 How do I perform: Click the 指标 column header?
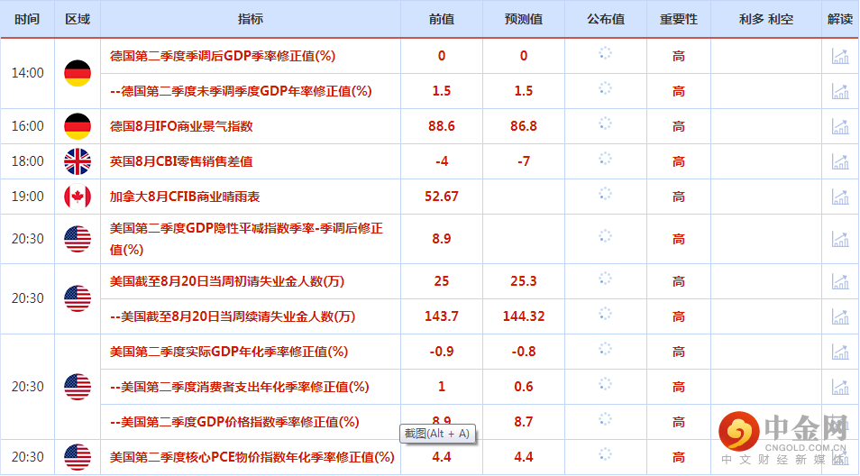pos(251,19)
